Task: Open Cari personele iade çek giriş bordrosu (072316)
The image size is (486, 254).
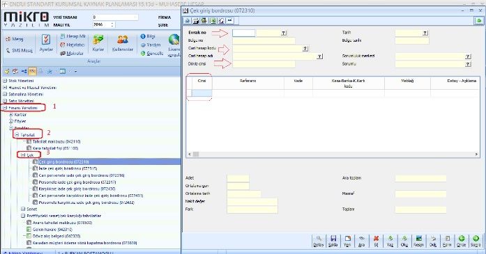Action: [81, 175]
